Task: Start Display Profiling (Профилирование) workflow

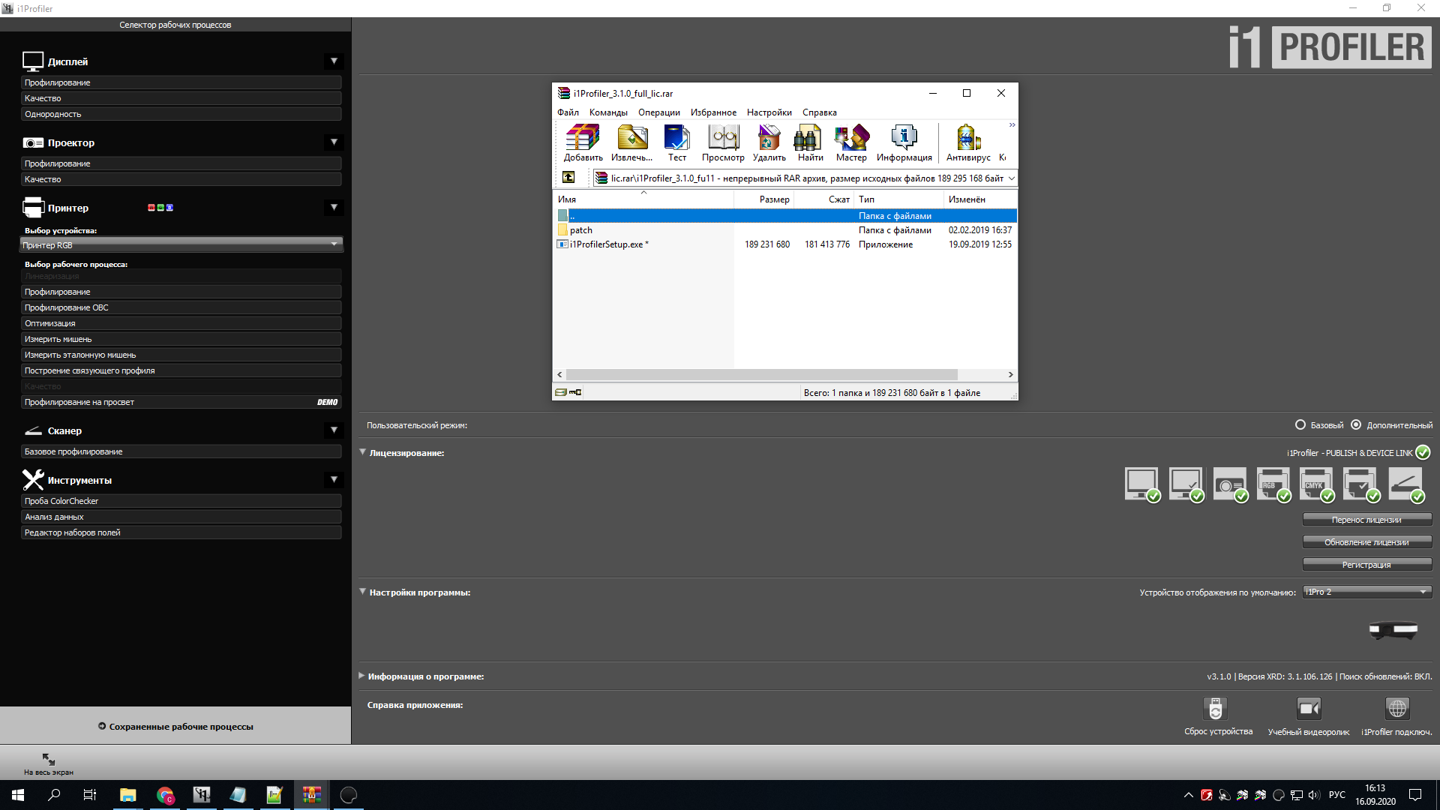Action: (x=181, y=82)
